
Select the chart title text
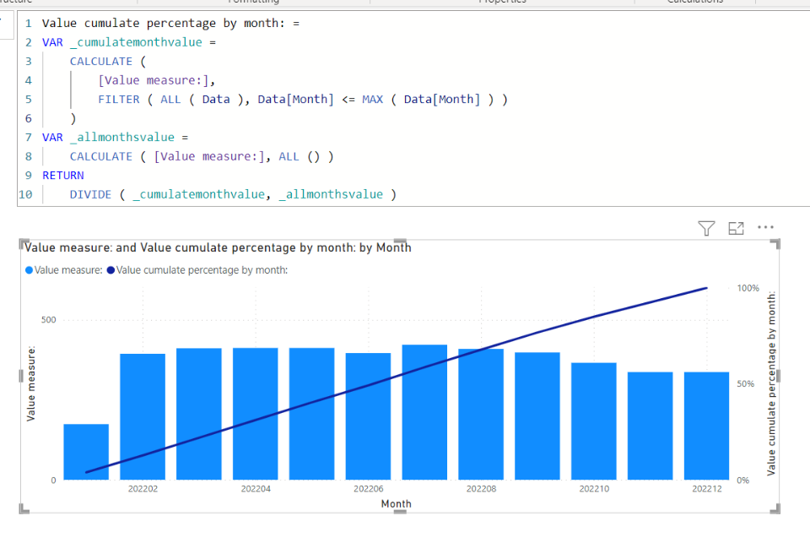click(x=218, y=247)
